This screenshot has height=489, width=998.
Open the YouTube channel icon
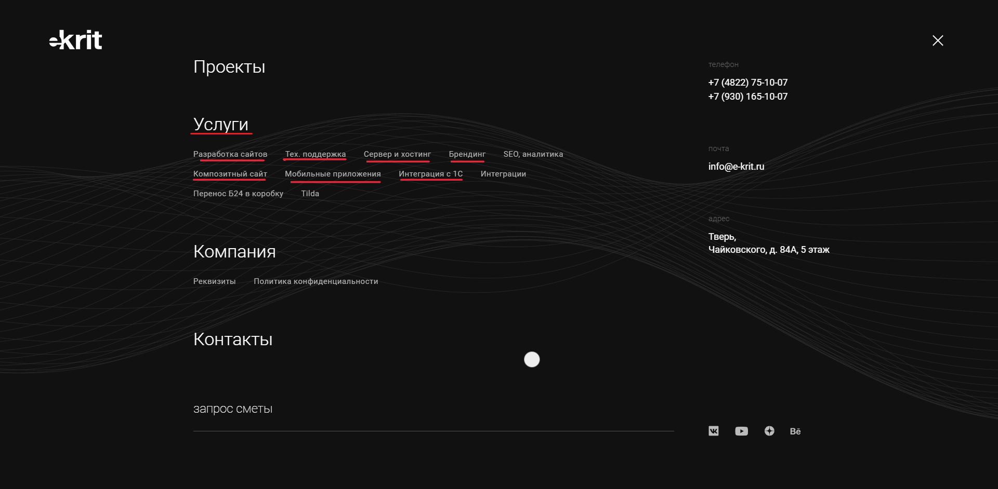pyautogui.click(x=741, y=431)
